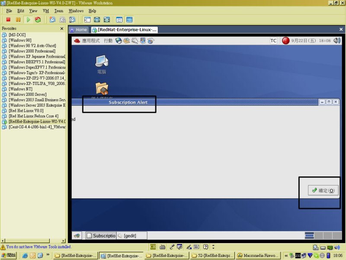Open the Snapshot Manager toolbar icon
Screen dimensions: 346x260
(72, 19)
